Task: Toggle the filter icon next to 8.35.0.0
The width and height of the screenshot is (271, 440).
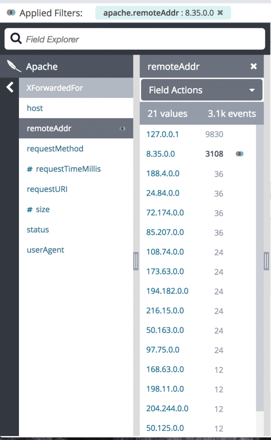Action: [x=239, y=154]
